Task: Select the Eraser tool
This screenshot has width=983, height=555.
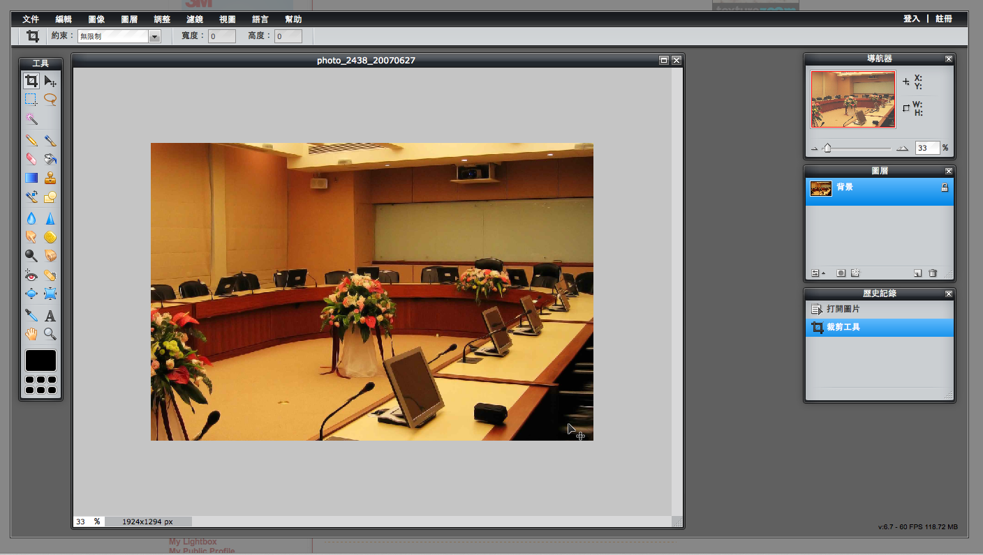Action: tap(31, 159)
